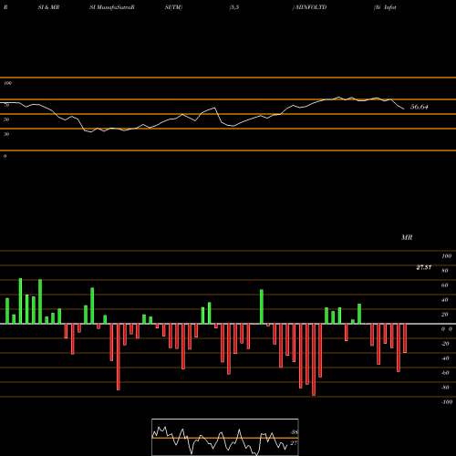Screen dimensions: 456x456
Task: Click the end point of the RSI line
Action: tap(404, 109)
